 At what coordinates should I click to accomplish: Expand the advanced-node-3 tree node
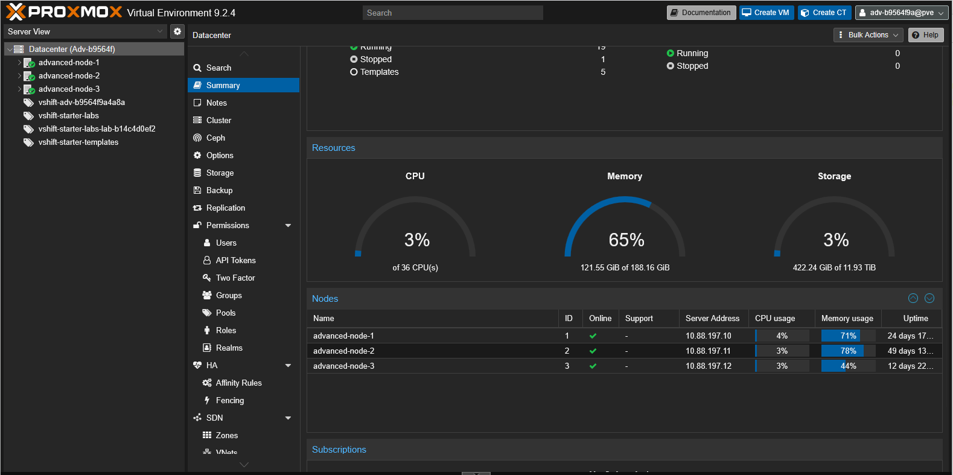(x=19, y=89)
